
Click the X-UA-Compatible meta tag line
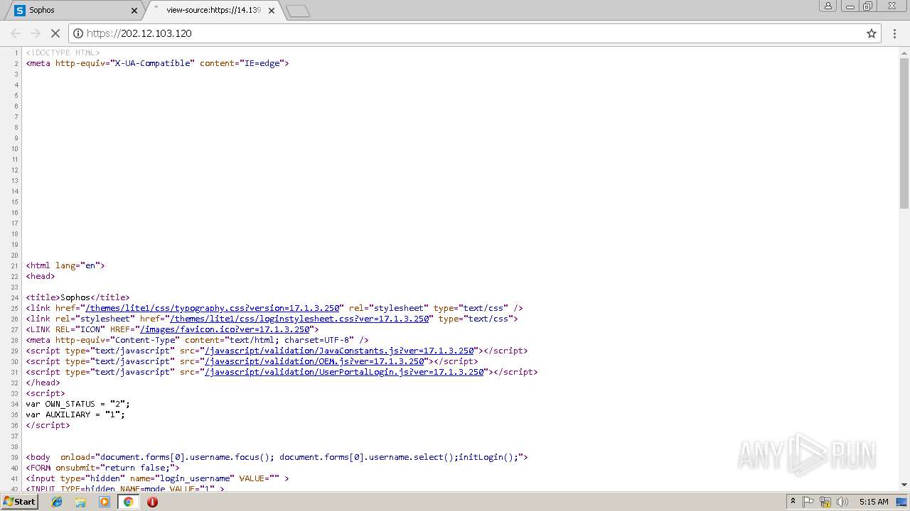click(x=157, y=63)
